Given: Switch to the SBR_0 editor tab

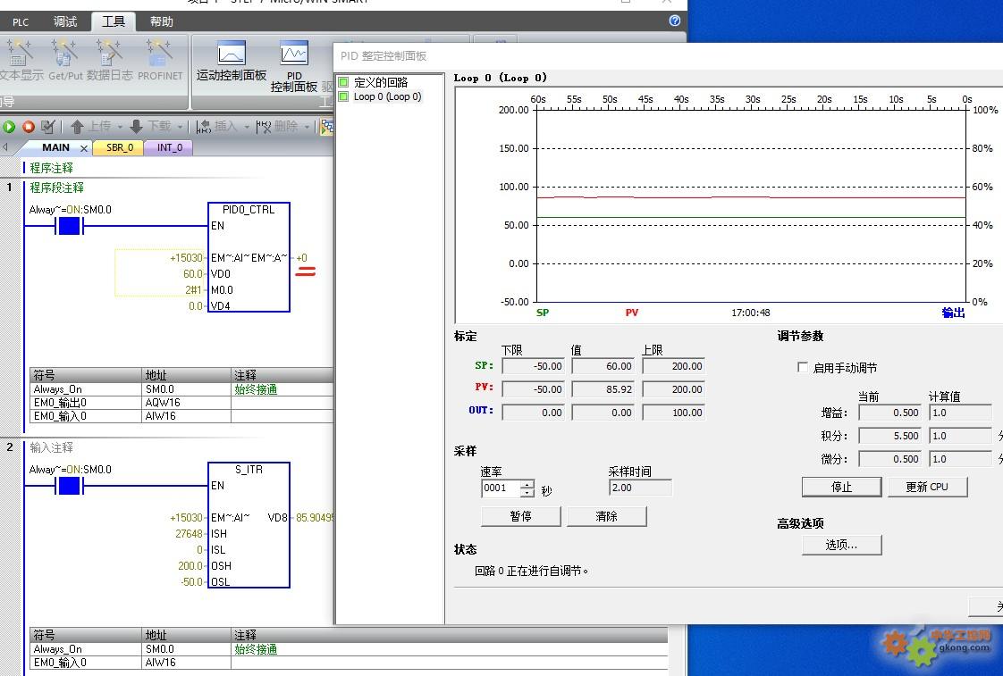Looking at the screenshot, I should pos(120,147).
